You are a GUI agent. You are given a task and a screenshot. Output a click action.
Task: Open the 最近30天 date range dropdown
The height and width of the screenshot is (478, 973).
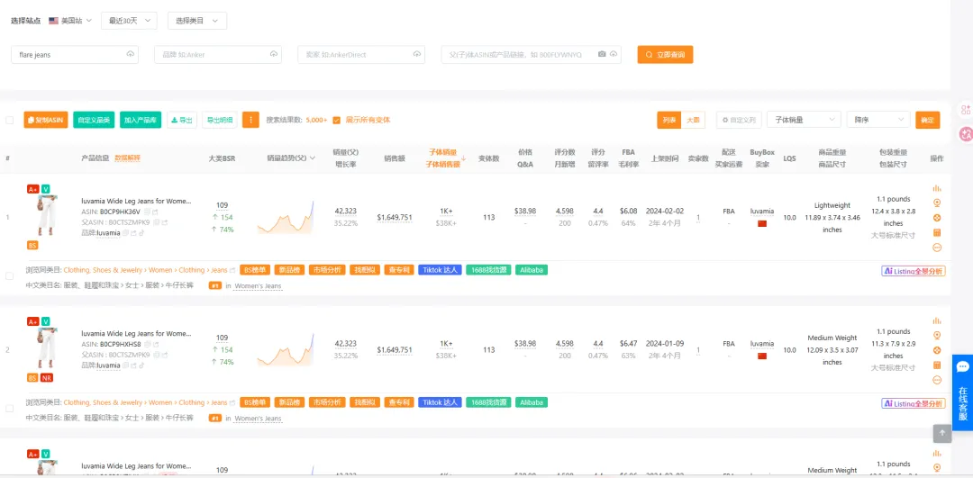(129, 21)
